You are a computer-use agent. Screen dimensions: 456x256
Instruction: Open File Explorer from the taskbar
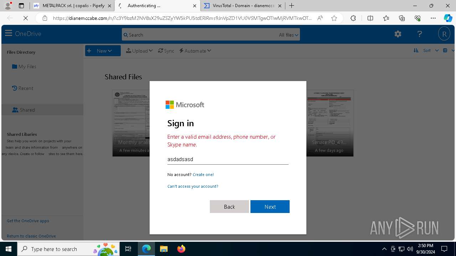[x=164, y=249]
